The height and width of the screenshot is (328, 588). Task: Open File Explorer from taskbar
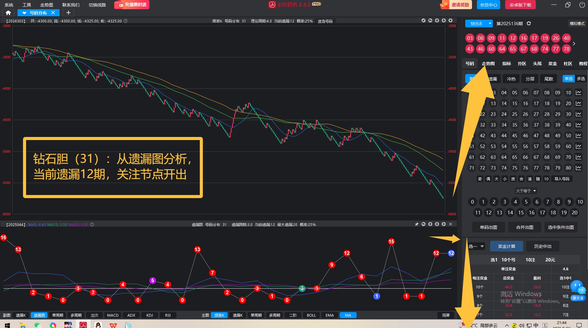point(23,325)
